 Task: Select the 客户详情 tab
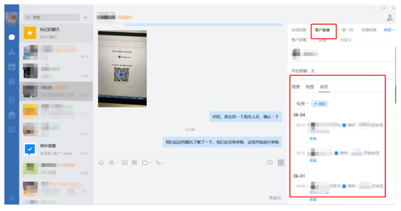[299, 40]
